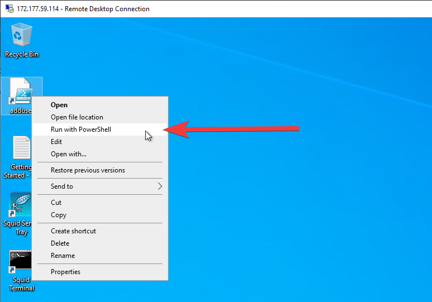Click the Remote Desktop Connection window title text
This screenshot has height=302, width=432.
pos(83,9)
